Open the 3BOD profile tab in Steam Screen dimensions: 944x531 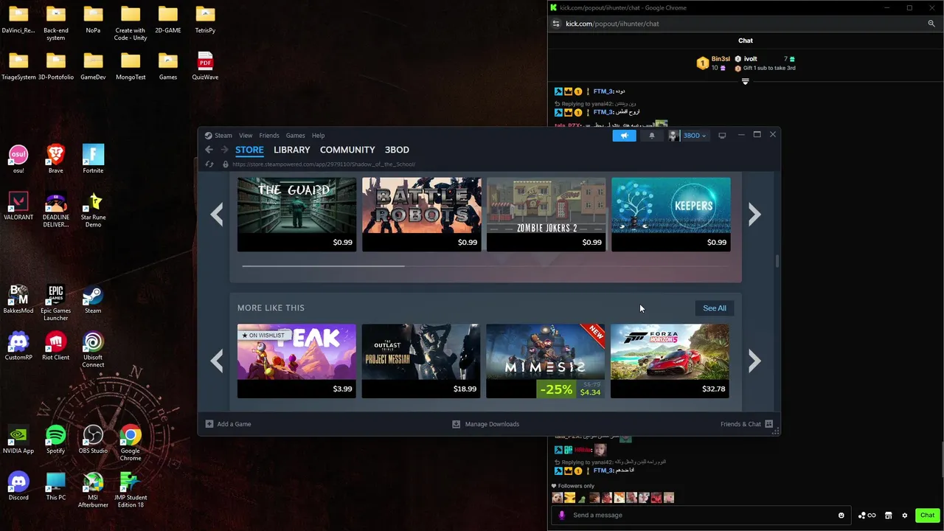(x=397, y=150)
